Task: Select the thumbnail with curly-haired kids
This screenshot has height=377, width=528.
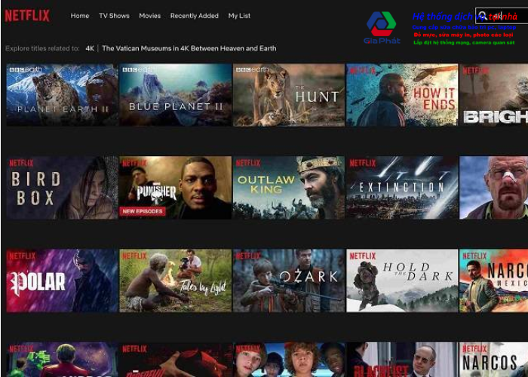Action: pyautogui.click(x=289, y=360)
